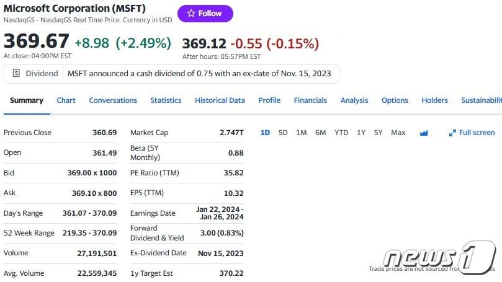502x282 pixels.
Task: Switch to the Chart tab
Action: click(x=66, y=100)
